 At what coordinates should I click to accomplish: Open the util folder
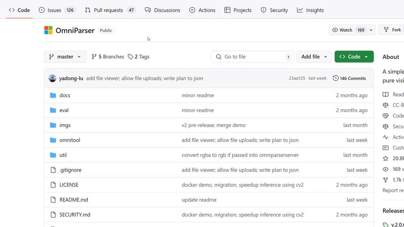[x=63, y=155]
